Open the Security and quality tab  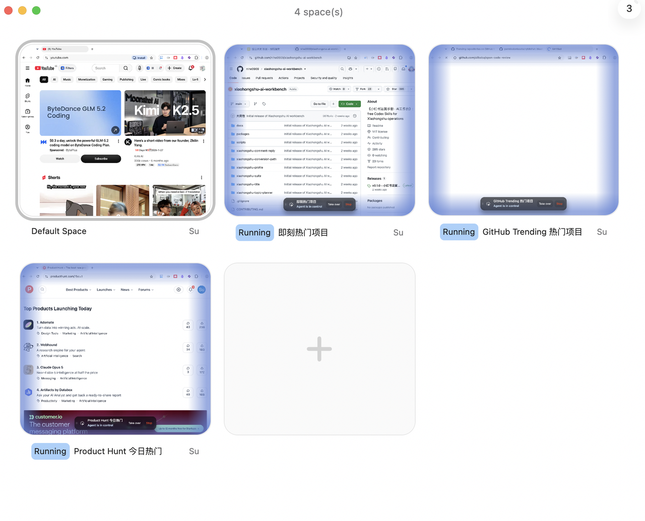(x=324, y=78)
